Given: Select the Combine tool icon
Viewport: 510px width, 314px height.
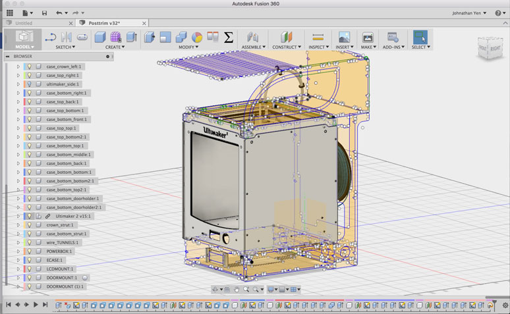Looking at the screenshot, I should pyautogui.click(x=181, y=37).
